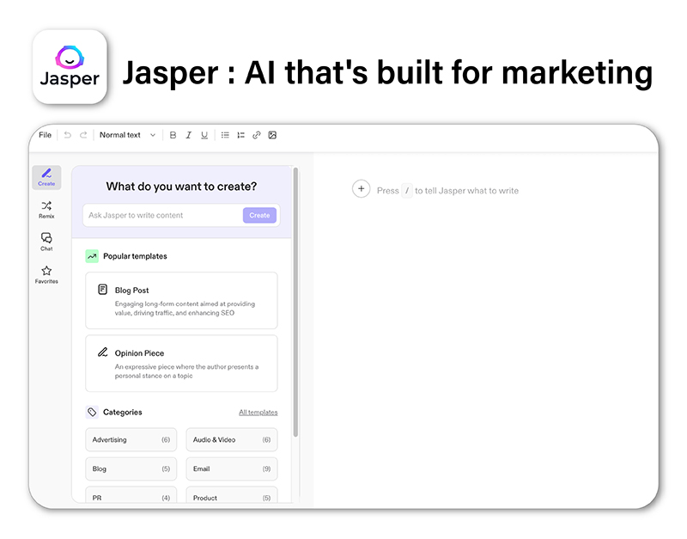Open the Chat sidebar tab

[46, 242]
